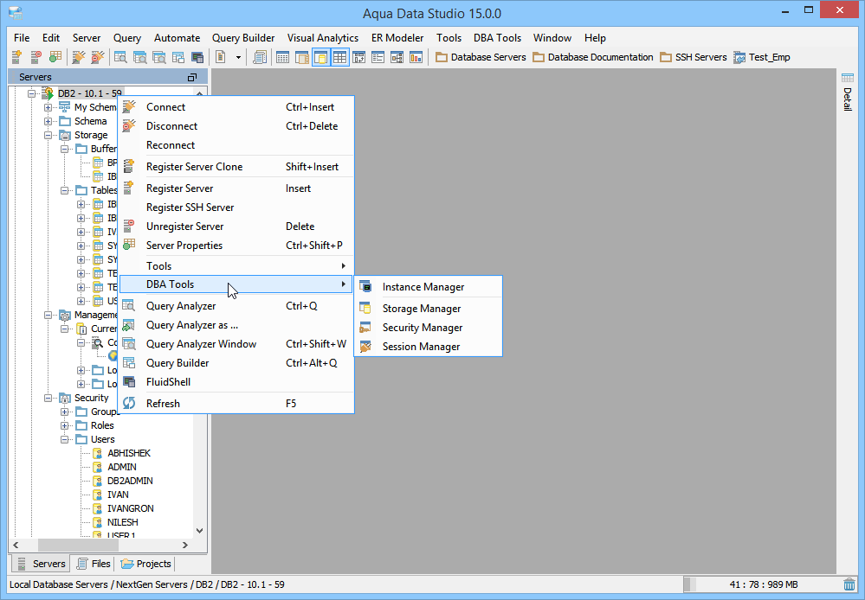Click the Unregister Server toolbar icon

36,57
